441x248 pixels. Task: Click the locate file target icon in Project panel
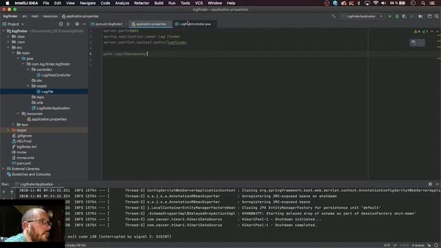pyautogui.click(x=61, y=24)
